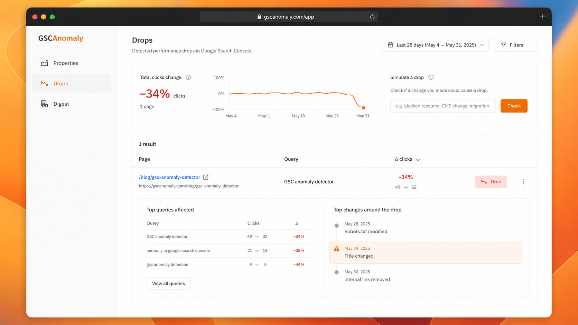
Task: Click external link icon beside blog page
Action: coord(206,177)
